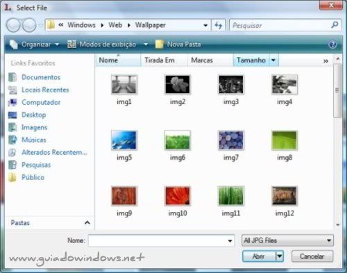The image size is (347, 273).
Task: Click the Desktop icon in favorites
Action: coord(12,115)
